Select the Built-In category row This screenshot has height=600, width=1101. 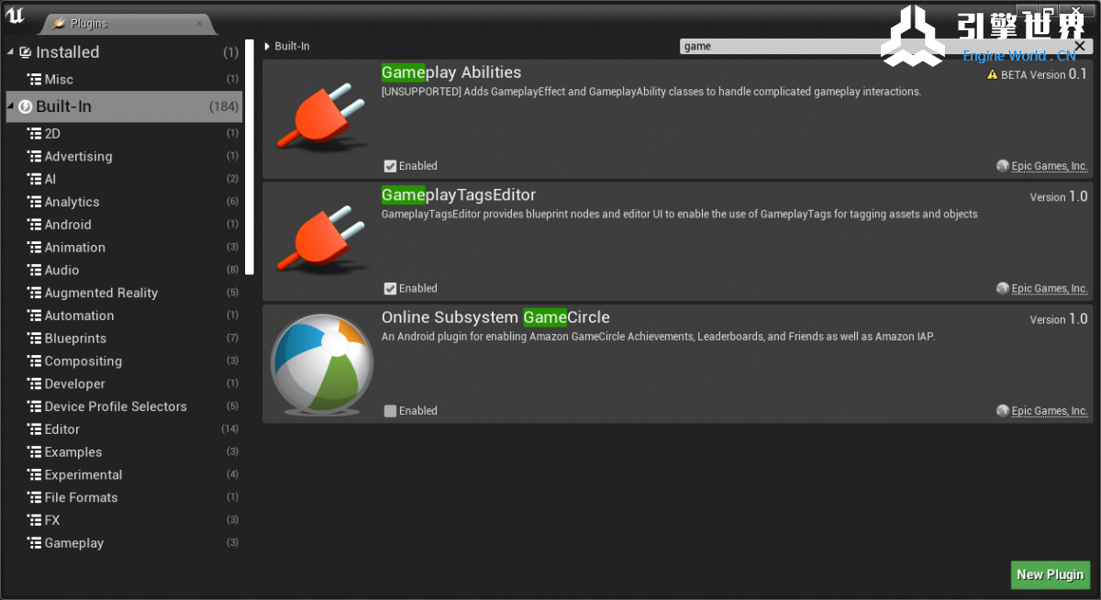[124, 106]
